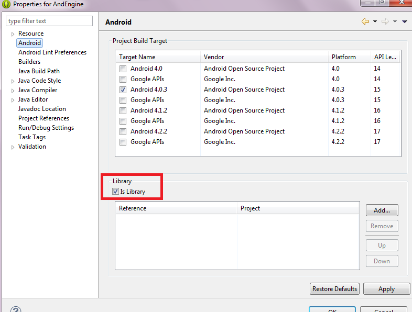Image resolution: width=412 pixels, height=312 pixels.
Task: Open the forward history dropdown arrow
Action: coord(395,21)
